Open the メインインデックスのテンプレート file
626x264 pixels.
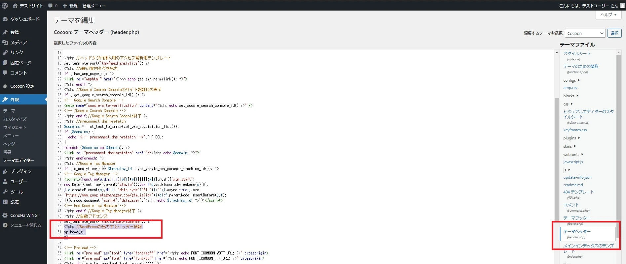(x=588, y=248)
